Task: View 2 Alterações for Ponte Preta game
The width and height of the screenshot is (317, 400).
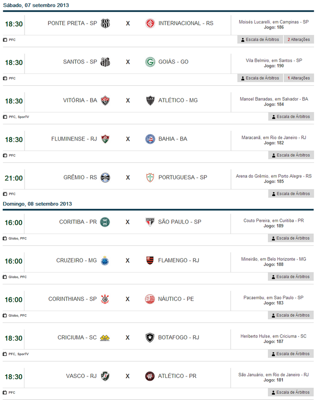Action: 298,39
